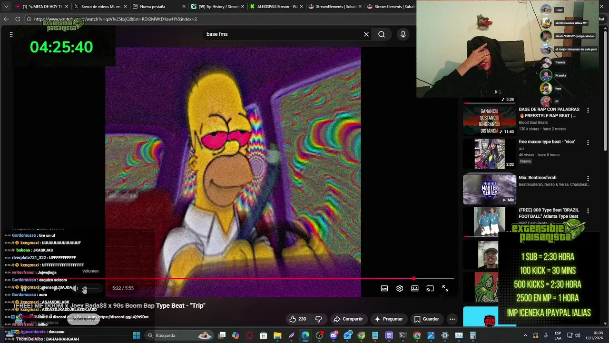This screenshot has width=609, height=343.
Task: Cast video to a TV device
Action: [x=430, y=288]
